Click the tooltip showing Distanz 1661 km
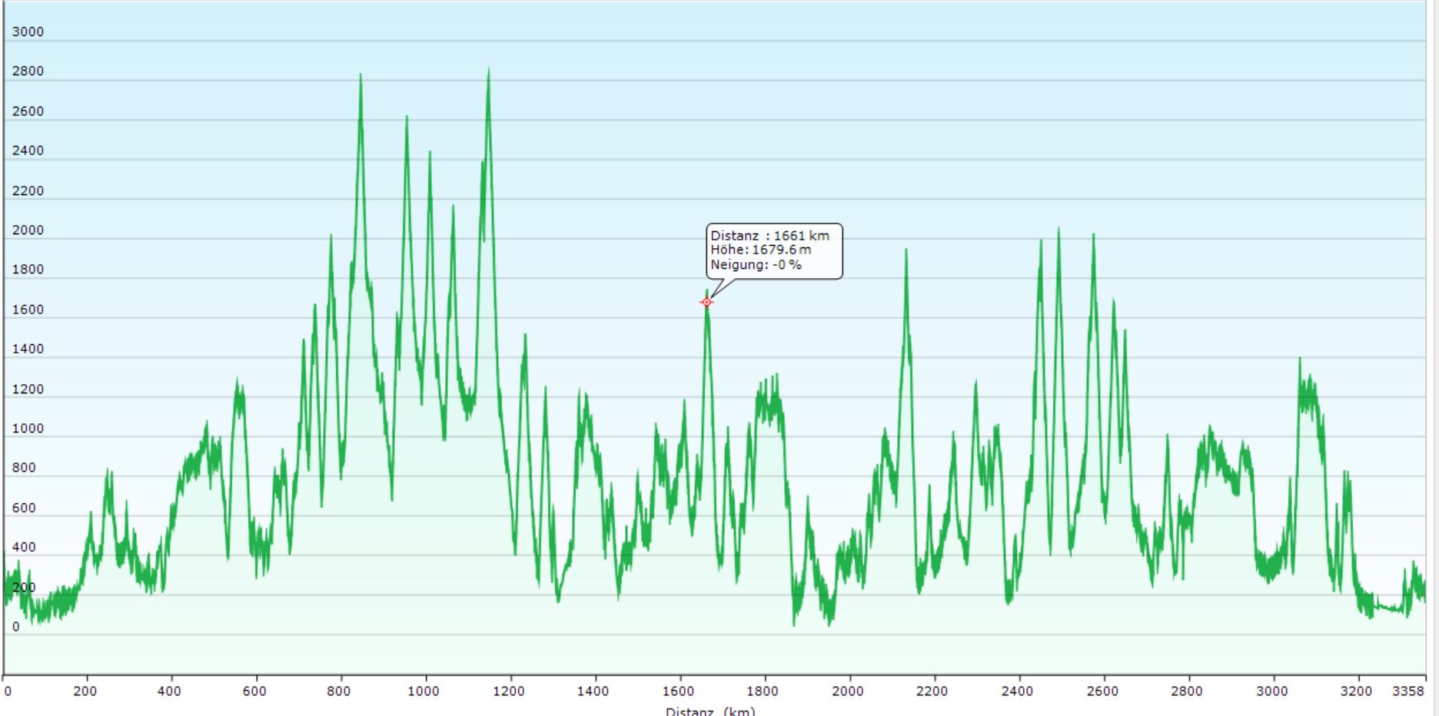Viewport: 1439px width, 716px height. coord(773,250)
